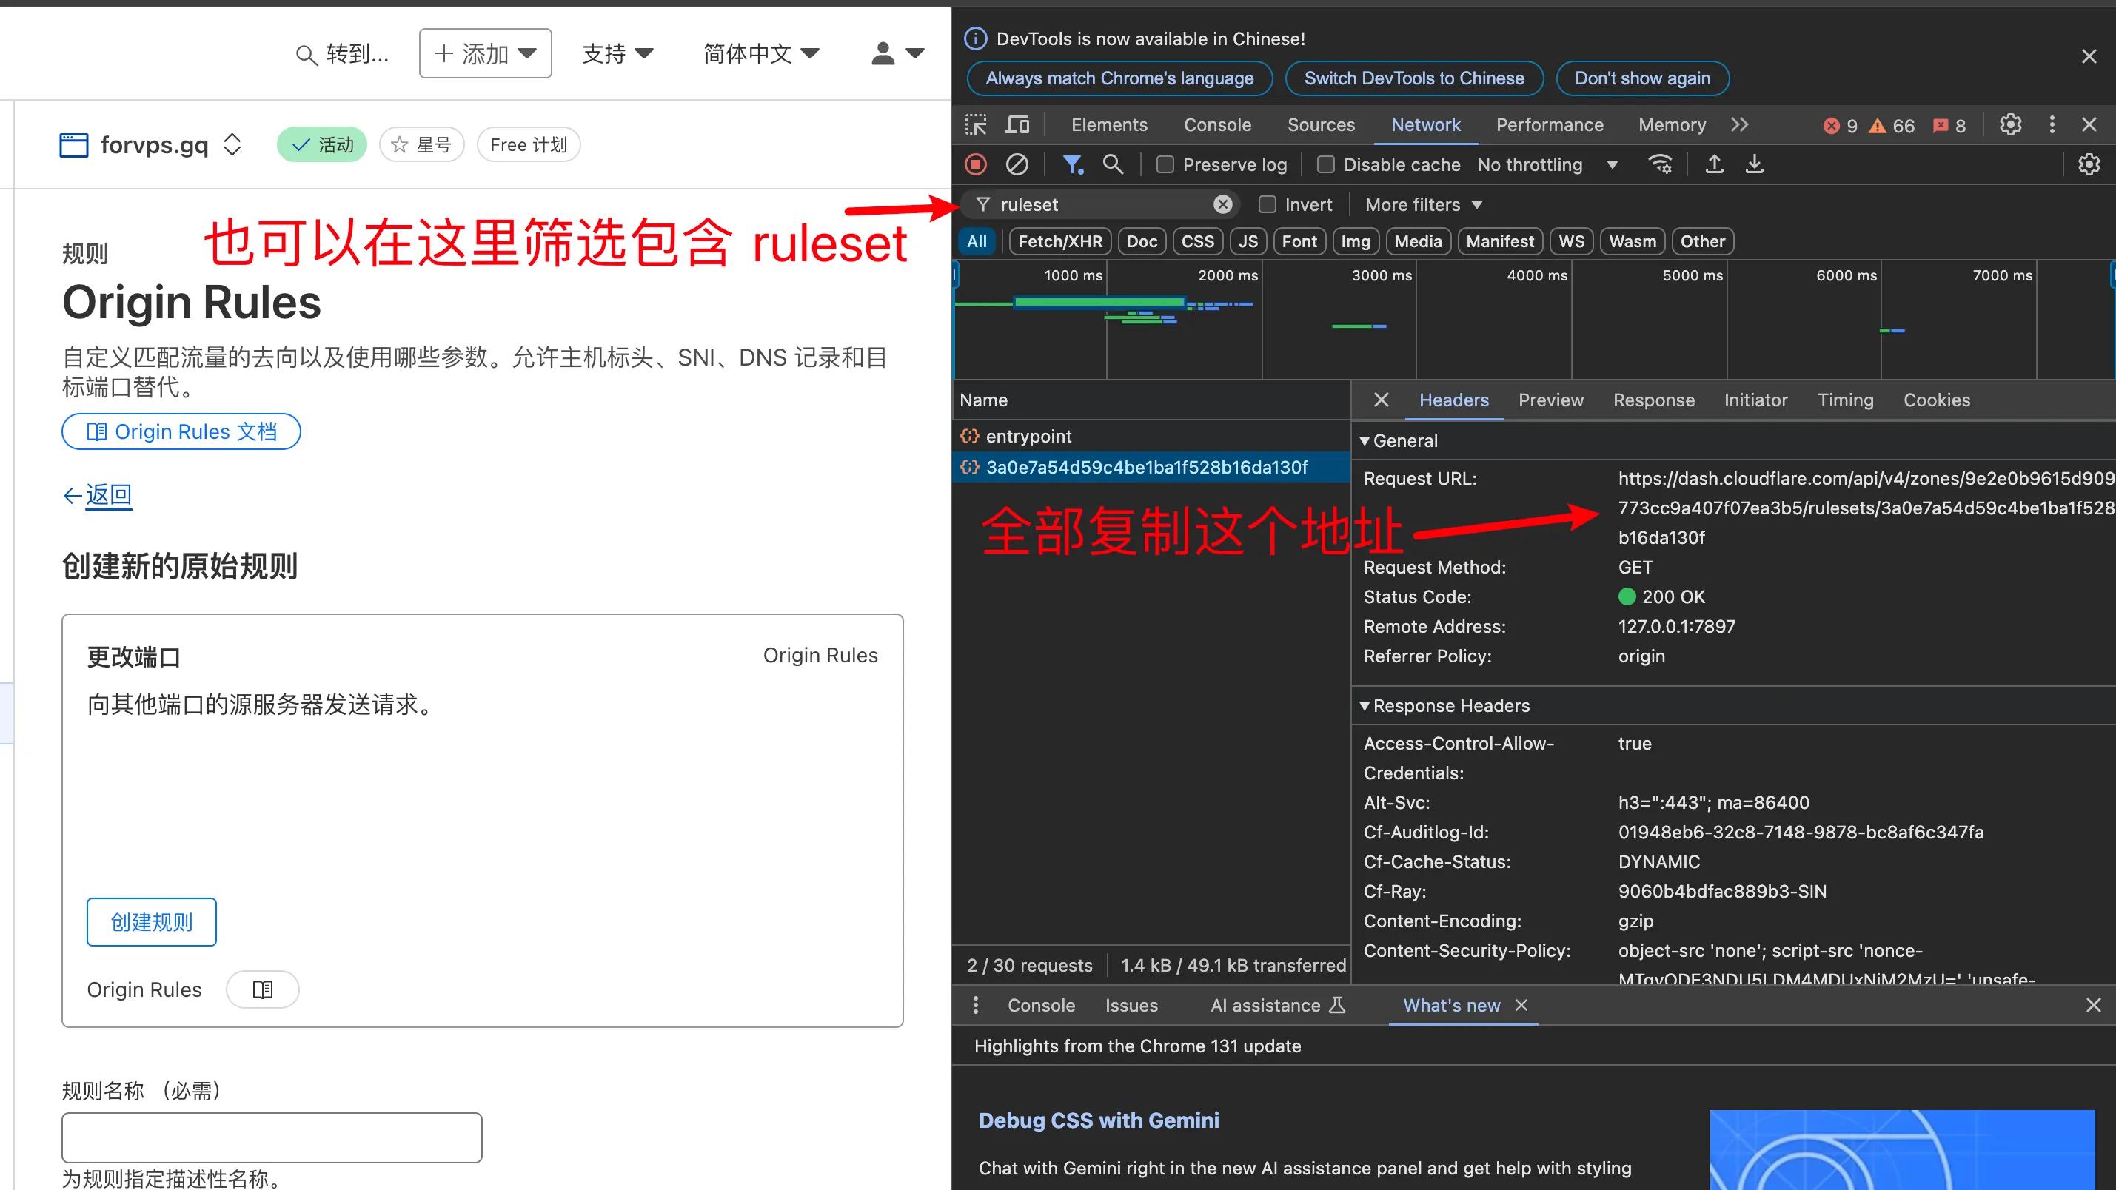Image resolution: width=2116 pixels, height=1190 pixels.
Task: Export HAR file download icon
Action: point(1755,164)
